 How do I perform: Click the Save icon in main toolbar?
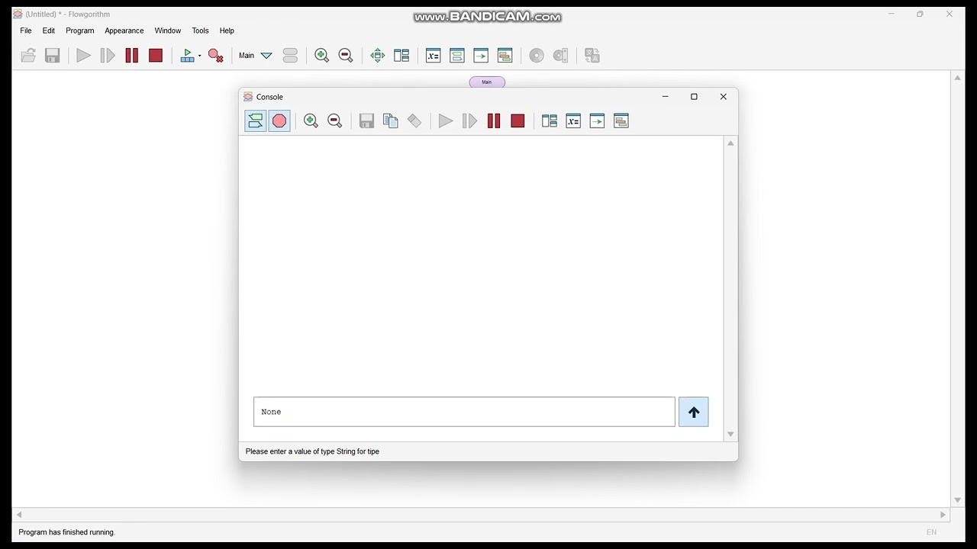click(52, 55)
